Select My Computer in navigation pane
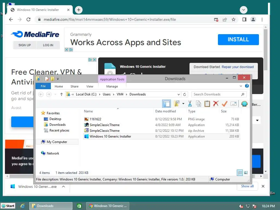Screen dimensions: 280x210 click(x=57, y=142)
